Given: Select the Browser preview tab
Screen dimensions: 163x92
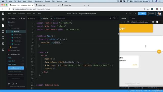Looking at the screenshot, I should [x=124, y=18].
